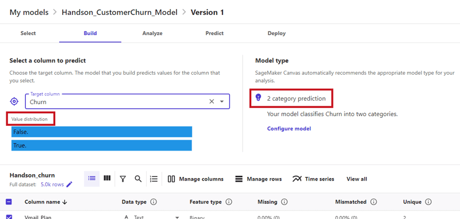Show Mismatched info icon
Image resolution: width=460 pixels, height=219 pixels.
pos(373,202)
